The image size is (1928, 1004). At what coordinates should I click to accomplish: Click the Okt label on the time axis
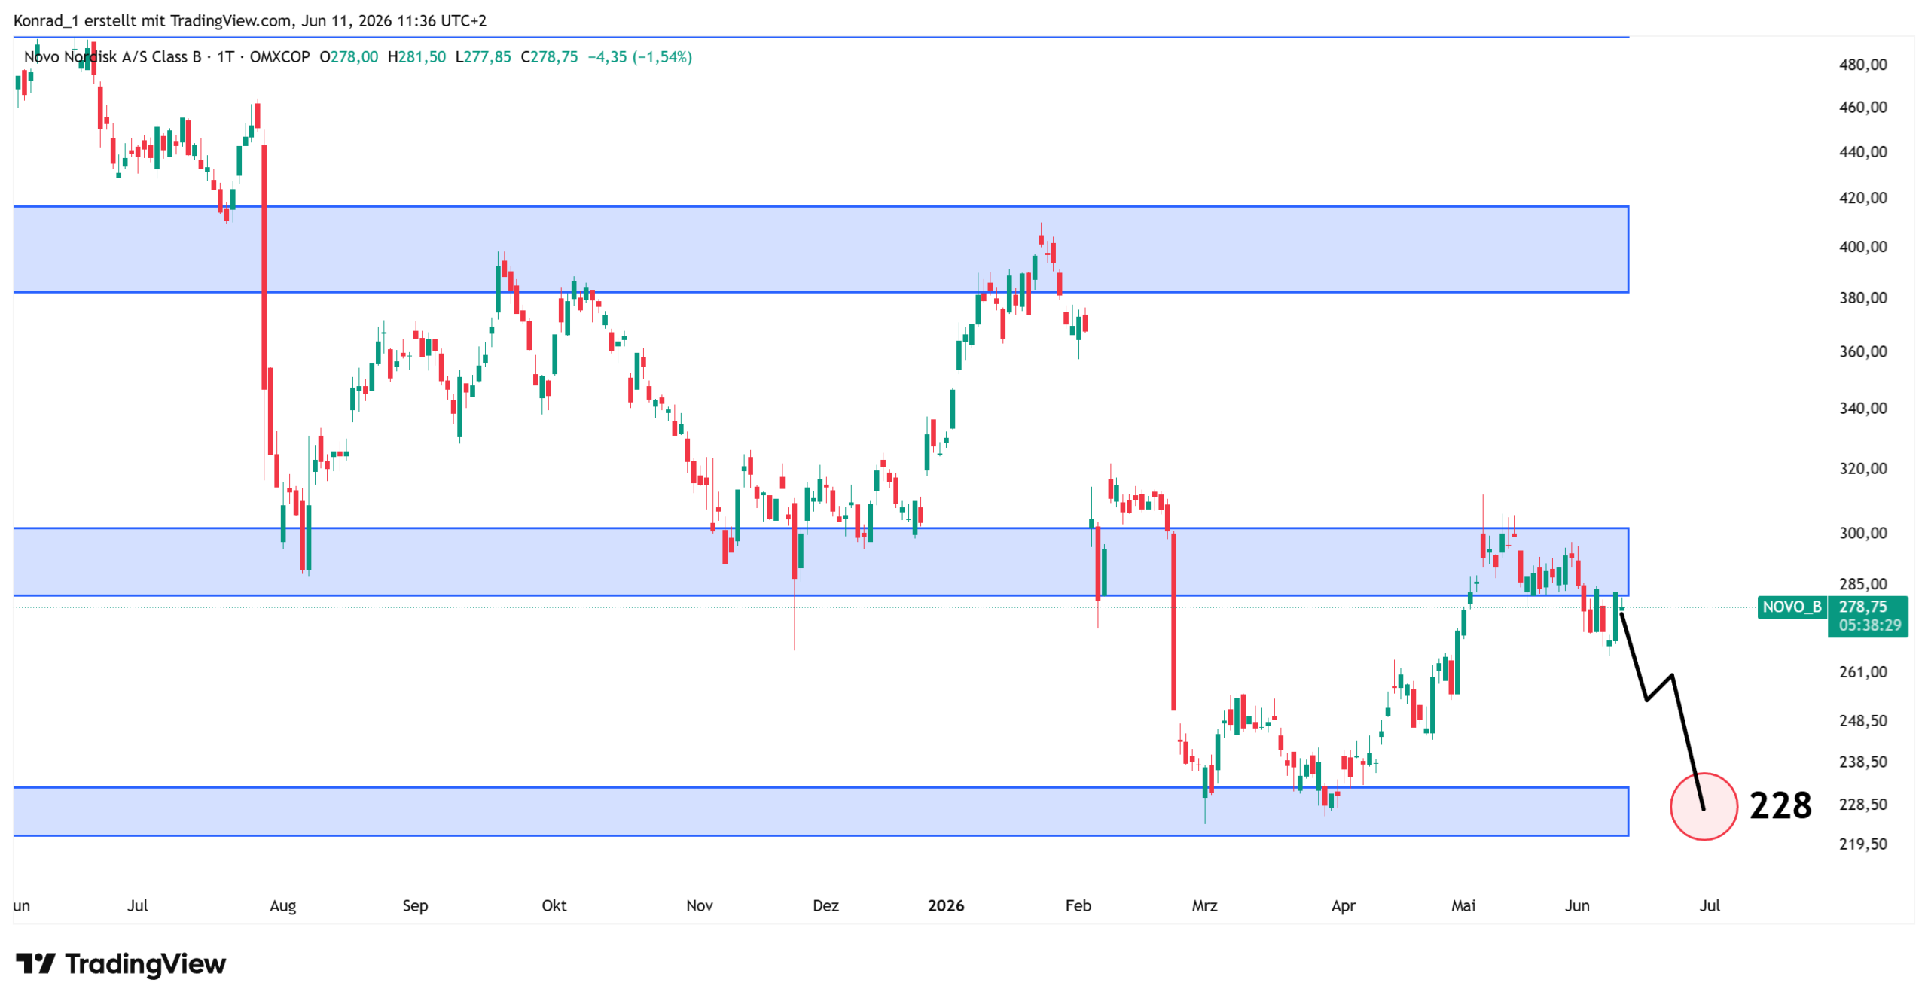point(554,905)
